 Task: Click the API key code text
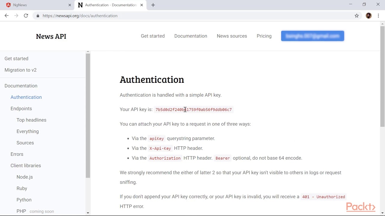click(194, 109)
